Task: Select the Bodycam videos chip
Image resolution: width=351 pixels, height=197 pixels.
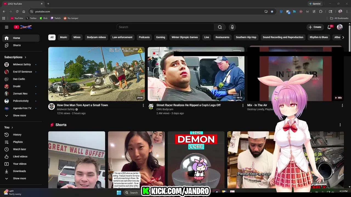Action: (x=96, y=37)
